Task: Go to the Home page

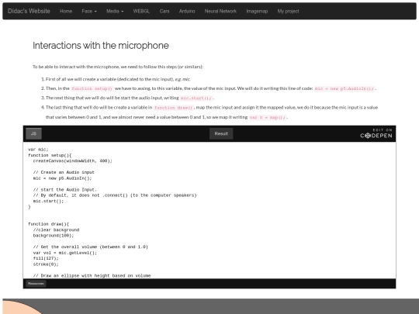Action: click(x=66, y=11)
